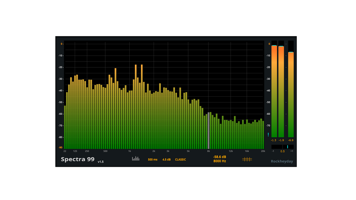
Task: Click the 125 frequency axis label
Action: 75,151
